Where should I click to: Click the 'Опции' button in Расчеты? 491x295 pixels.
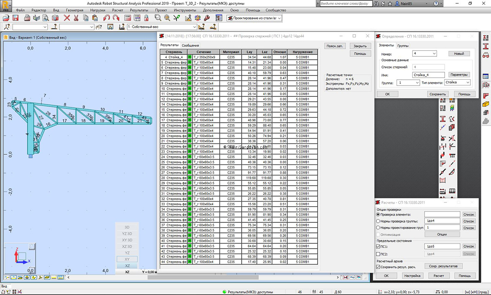click(442, 234)
